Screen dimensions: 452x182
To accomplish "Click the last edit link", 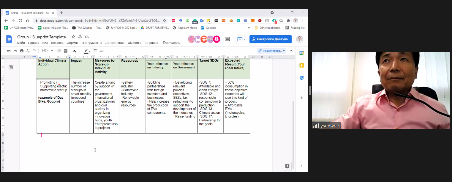I will click(x=172, y=43).
